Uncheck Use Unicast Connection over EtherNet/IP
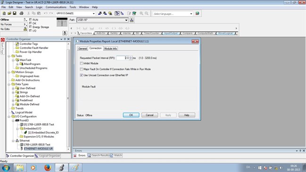The height and width of the screenshot is (172, 306). (82, 75)
